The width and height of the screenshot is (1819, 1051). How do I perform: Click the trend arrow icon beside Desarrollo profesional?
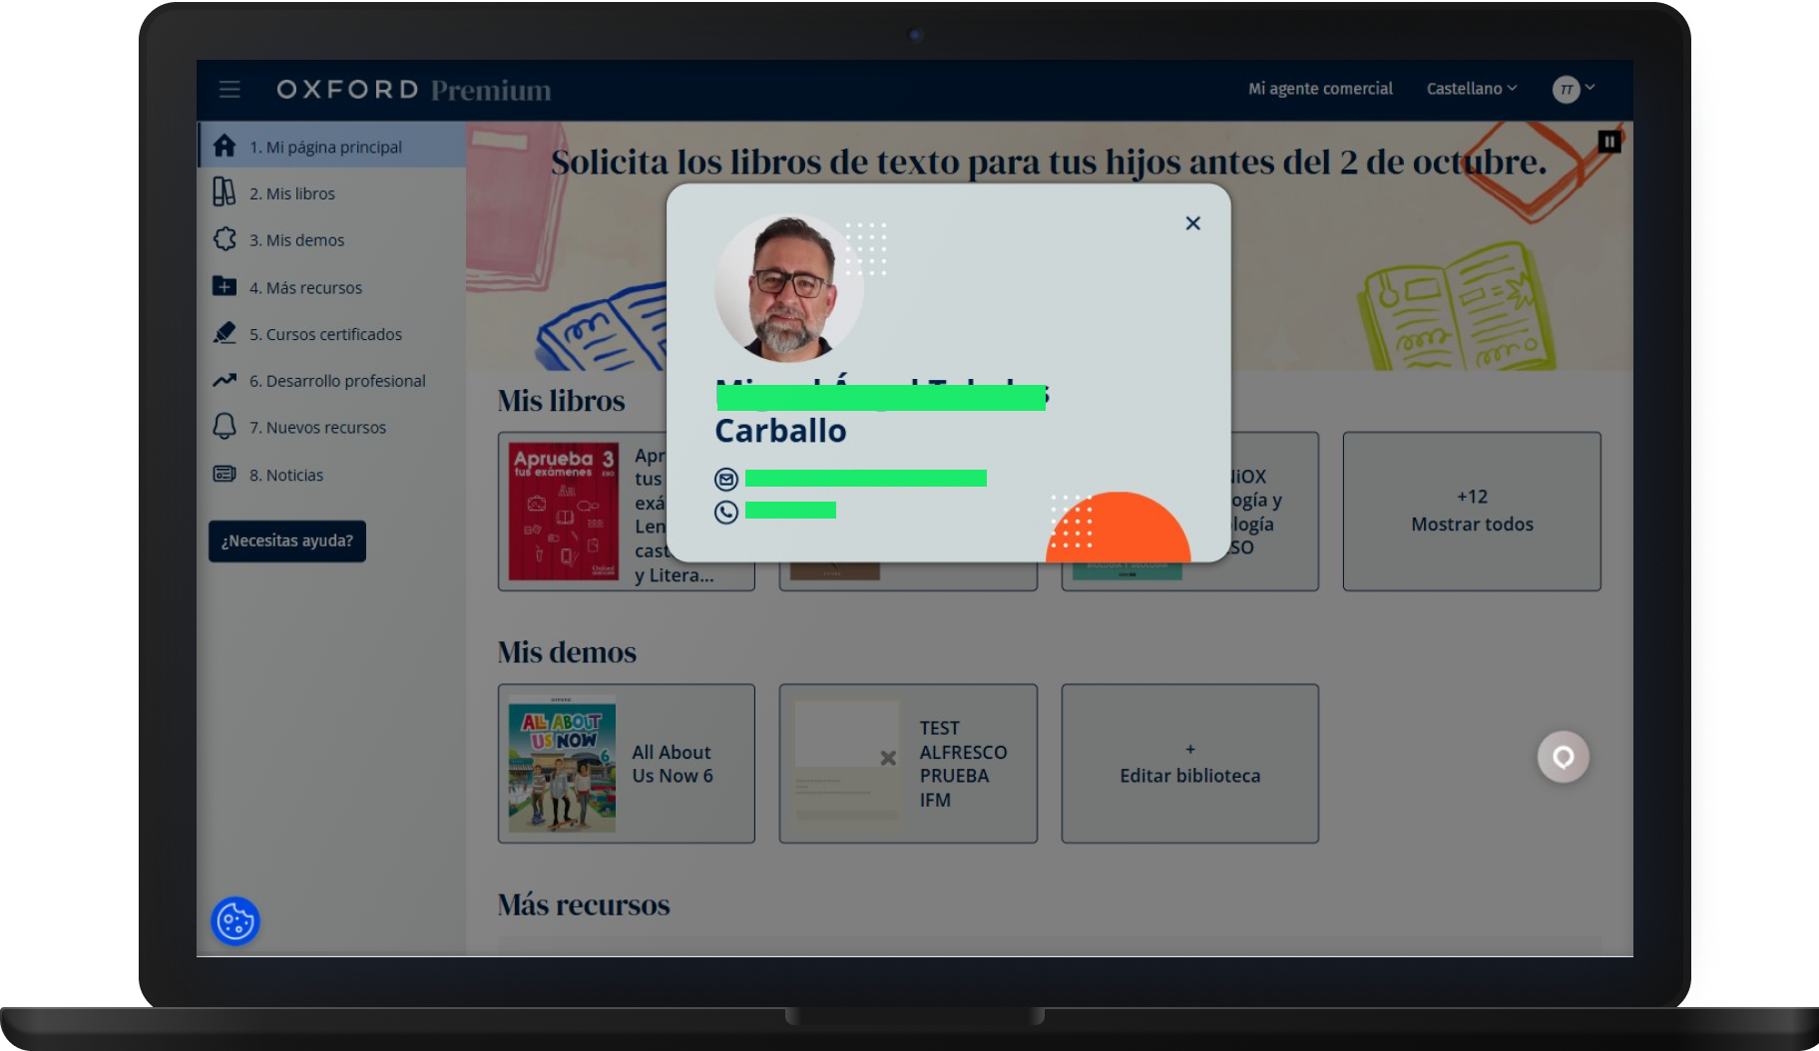pos(225,380)
